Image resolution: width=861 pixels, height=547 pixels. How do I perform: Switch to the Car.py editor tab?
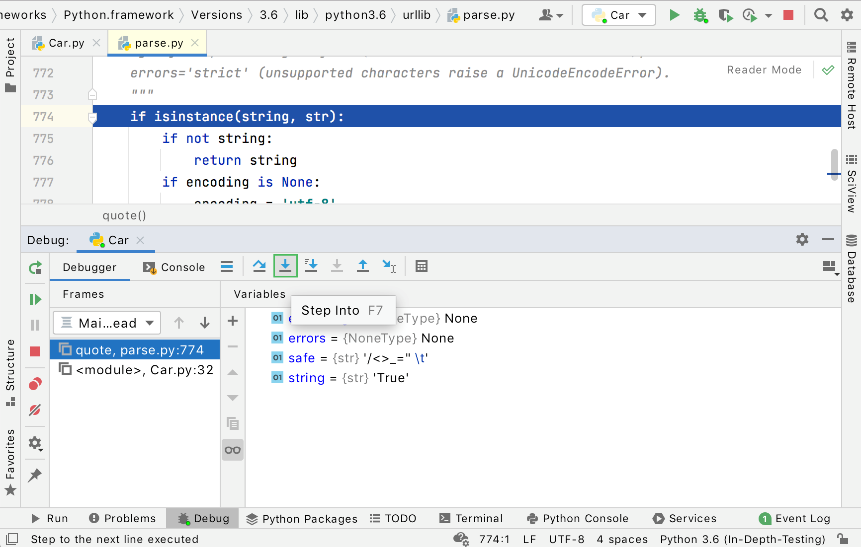point(64,43)
